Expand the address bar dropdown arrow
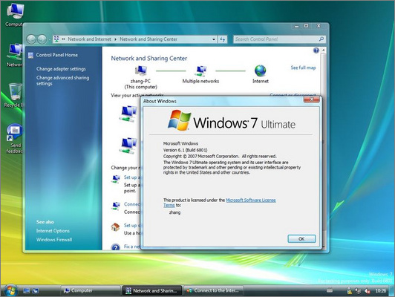Screen dimensions: 395x297 (x=214, y=39)
